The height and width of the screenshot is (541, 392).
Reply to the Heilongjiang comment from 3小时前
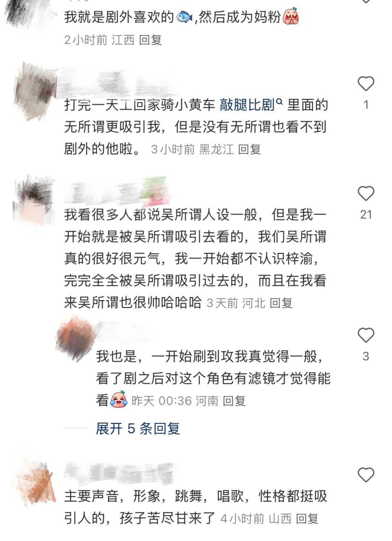point(249,149)
